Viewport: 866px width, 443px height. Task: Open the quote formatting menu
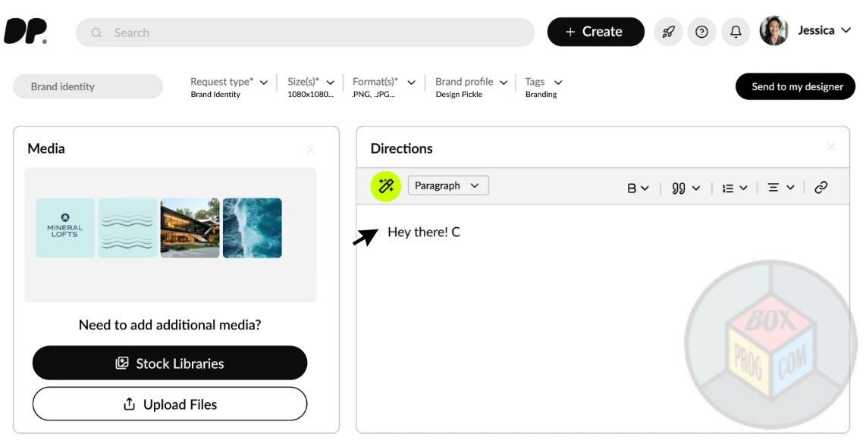686,188
